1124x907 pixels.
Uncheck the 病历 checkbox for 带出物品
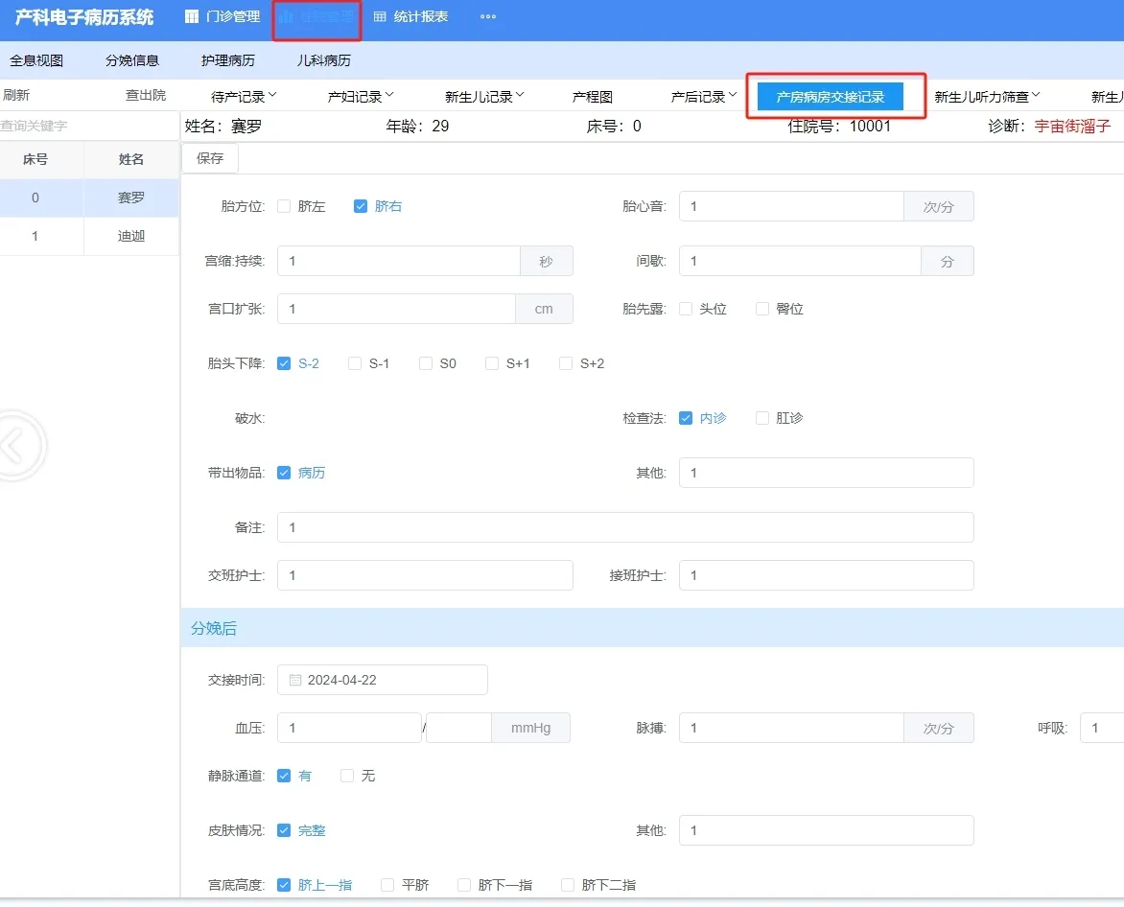click(x=284, y=473)
